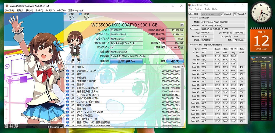Viewport: 275px width, 133px height.
Task: Click the status orb for 電源投入回数 row (ID 0B)
Action: 68,105
